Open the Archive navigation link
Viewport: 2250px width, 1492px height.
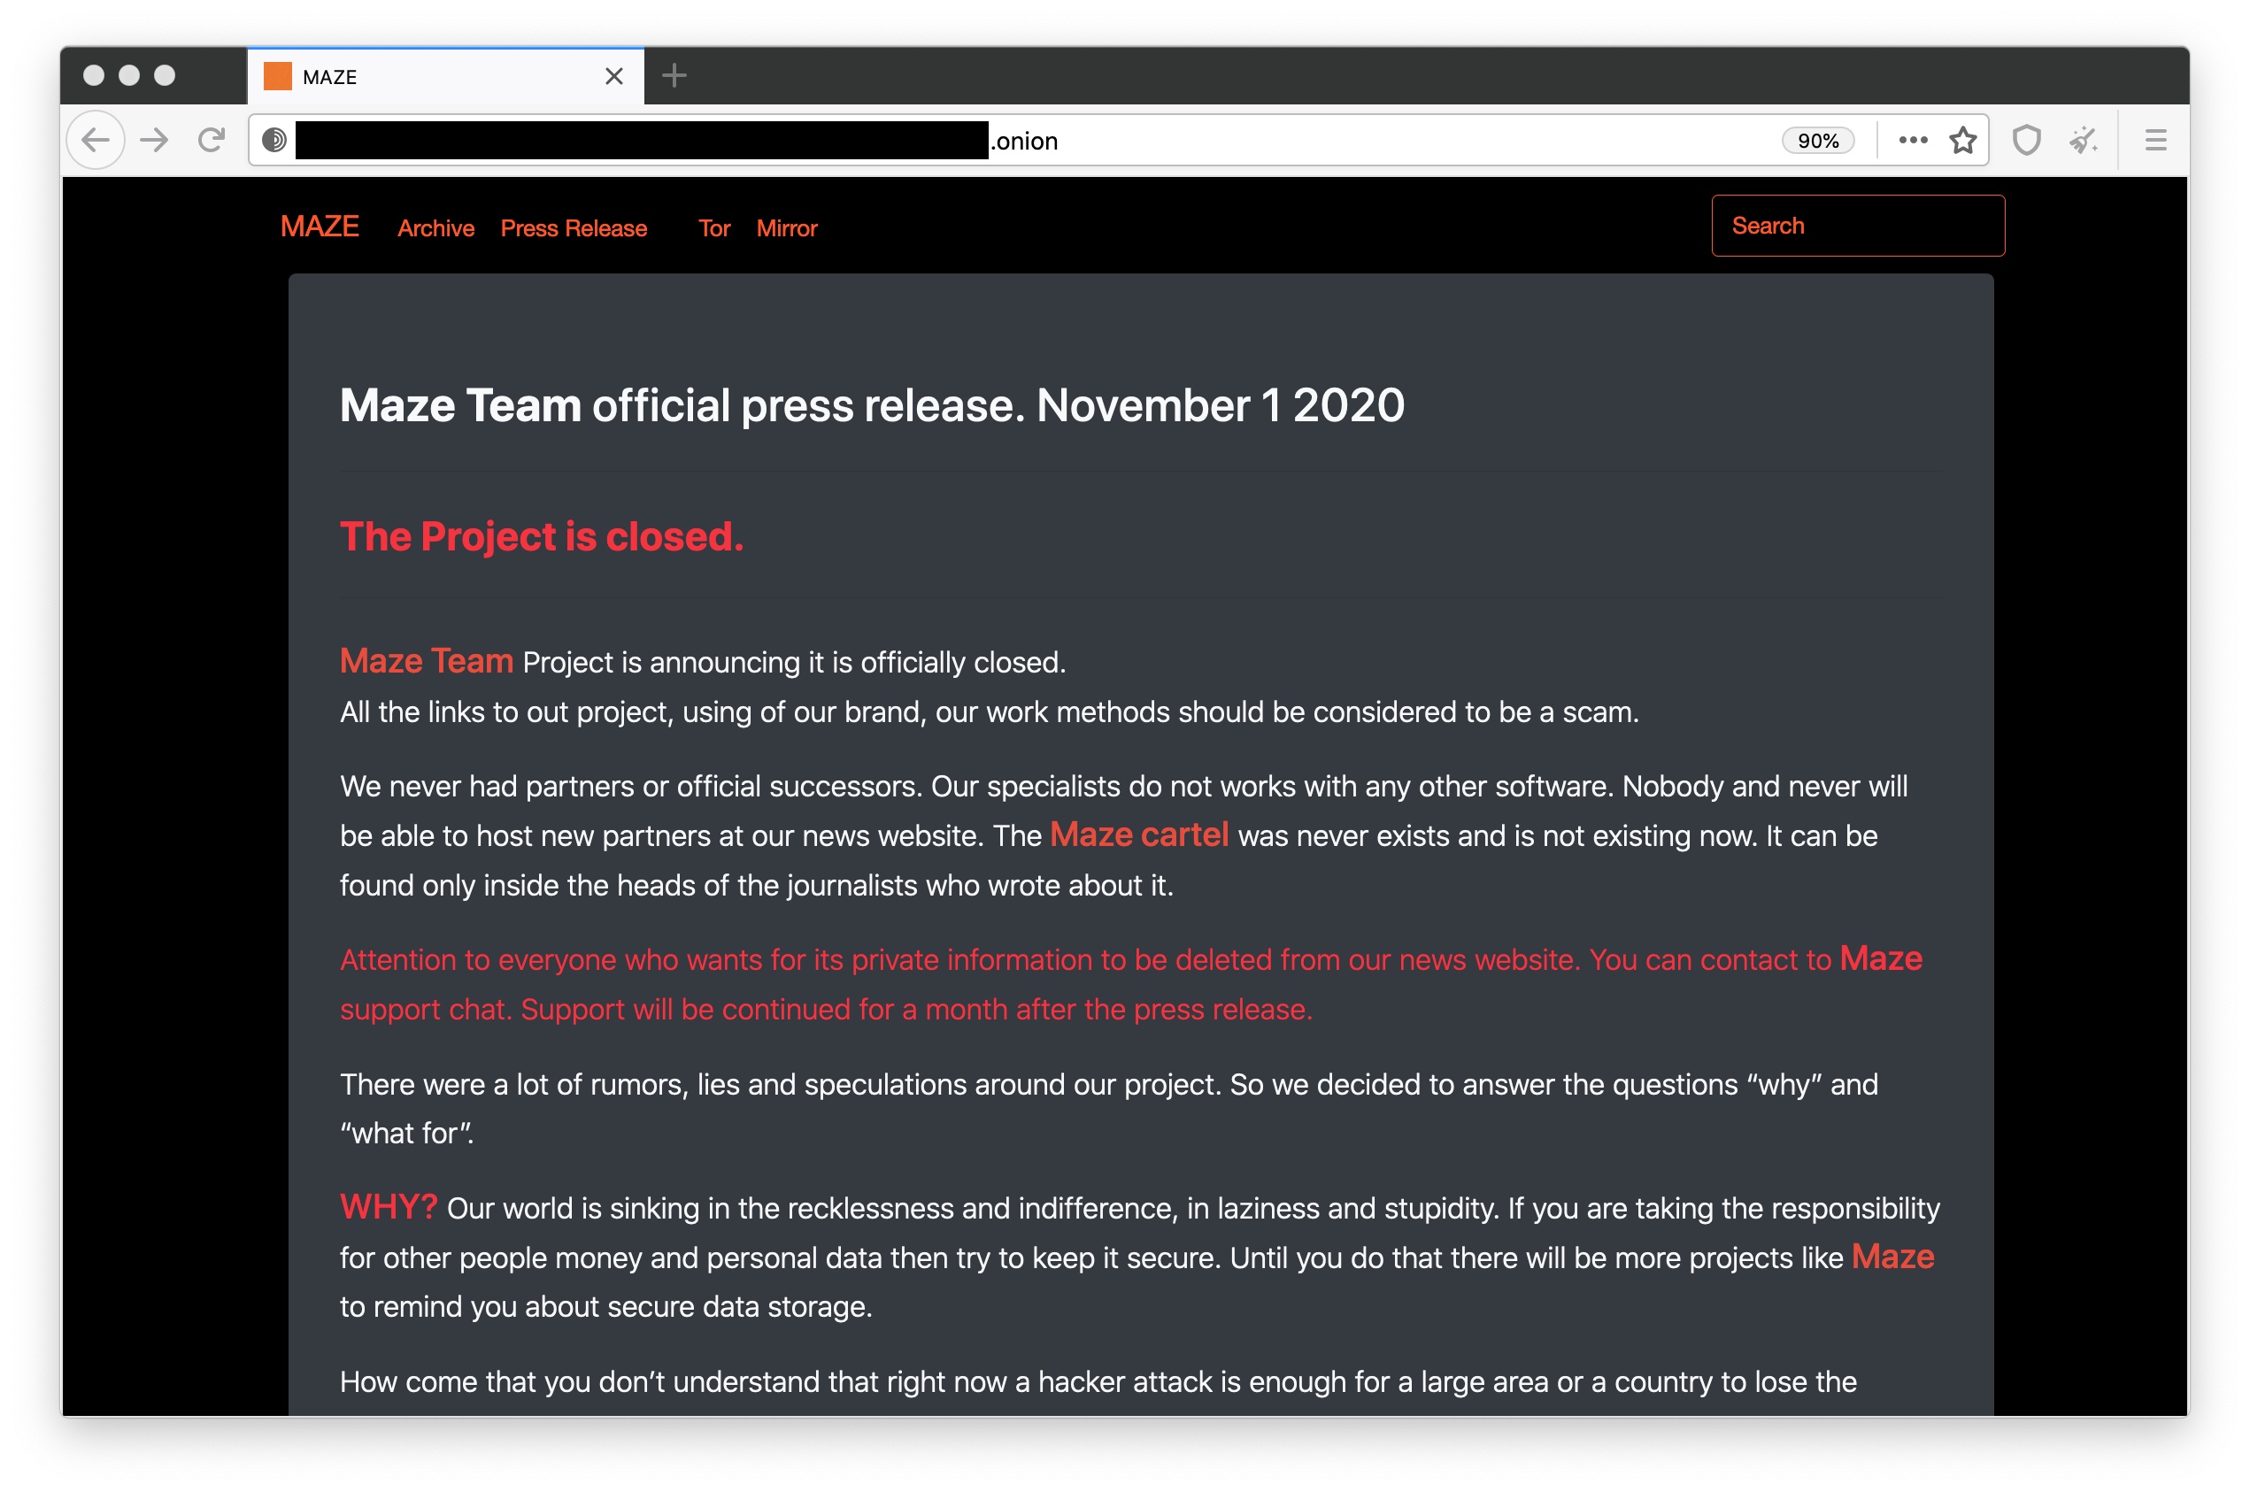pos(435,228)
